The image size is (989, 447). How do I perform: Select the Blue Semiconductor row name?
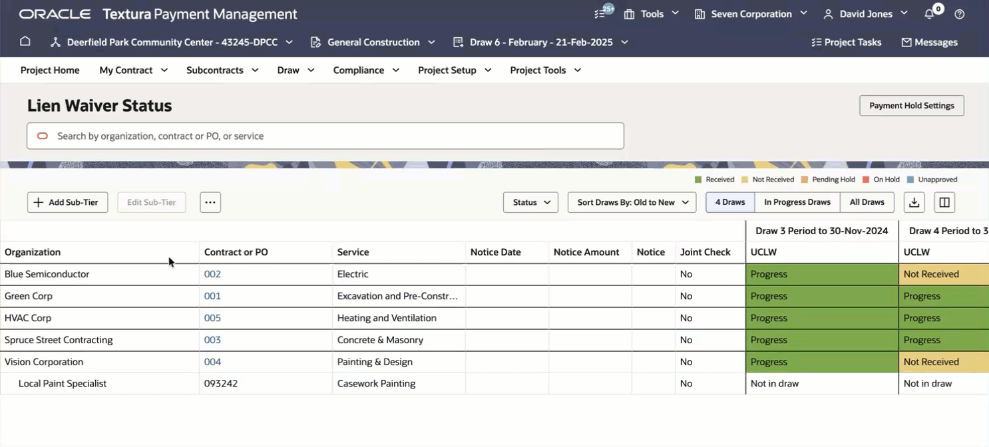[47, 274]
